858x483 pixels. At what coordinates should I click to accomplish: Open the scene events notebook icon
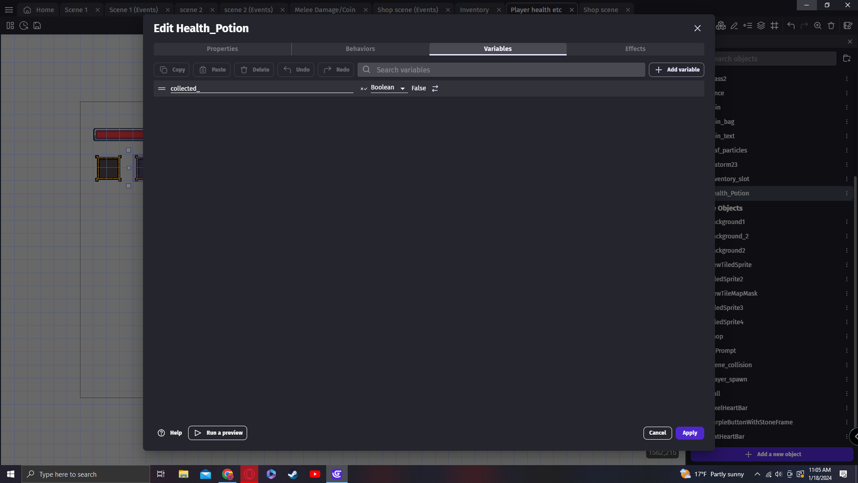[848, 26]
